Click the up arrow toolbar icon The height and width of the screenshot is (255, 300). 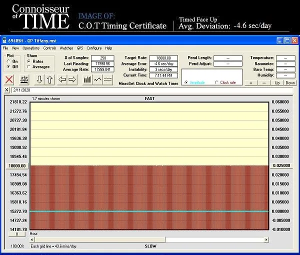point(49,79)
